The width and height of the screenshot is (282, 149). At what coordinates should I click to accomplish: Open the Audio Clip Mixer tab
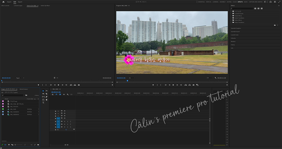tap(45, 6)
